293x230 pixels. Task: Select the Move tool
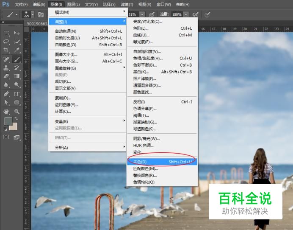pyautogui.click(x=17, y=33)
